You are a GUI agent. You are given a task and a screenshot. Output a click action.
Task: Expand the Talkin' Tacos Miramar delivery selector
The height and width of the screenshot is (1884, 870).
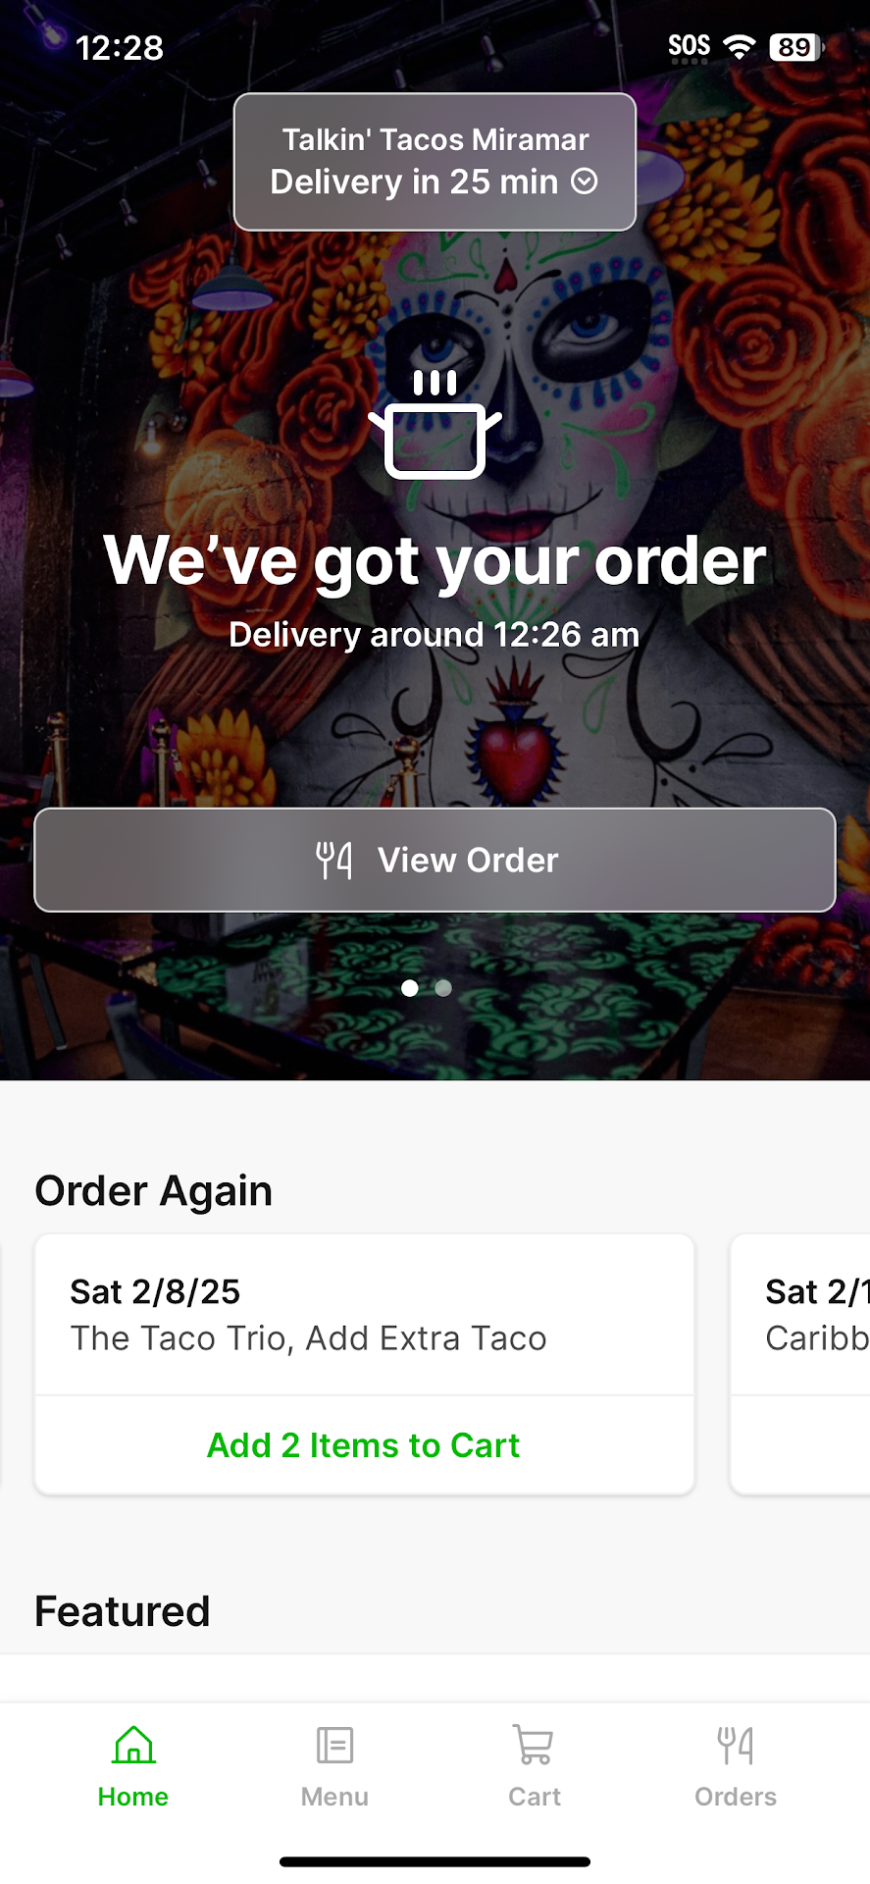tap(435, 162)
